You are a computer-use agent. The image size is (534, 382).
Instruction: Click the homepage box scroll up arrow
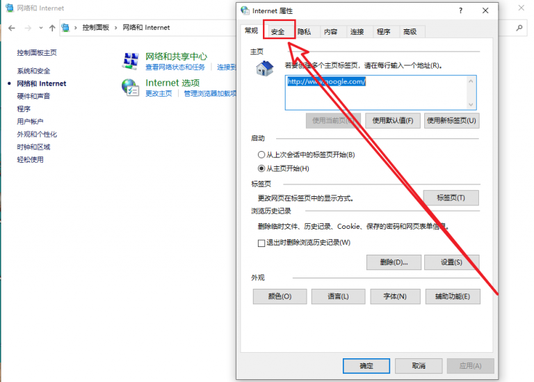tap(471, 81)
